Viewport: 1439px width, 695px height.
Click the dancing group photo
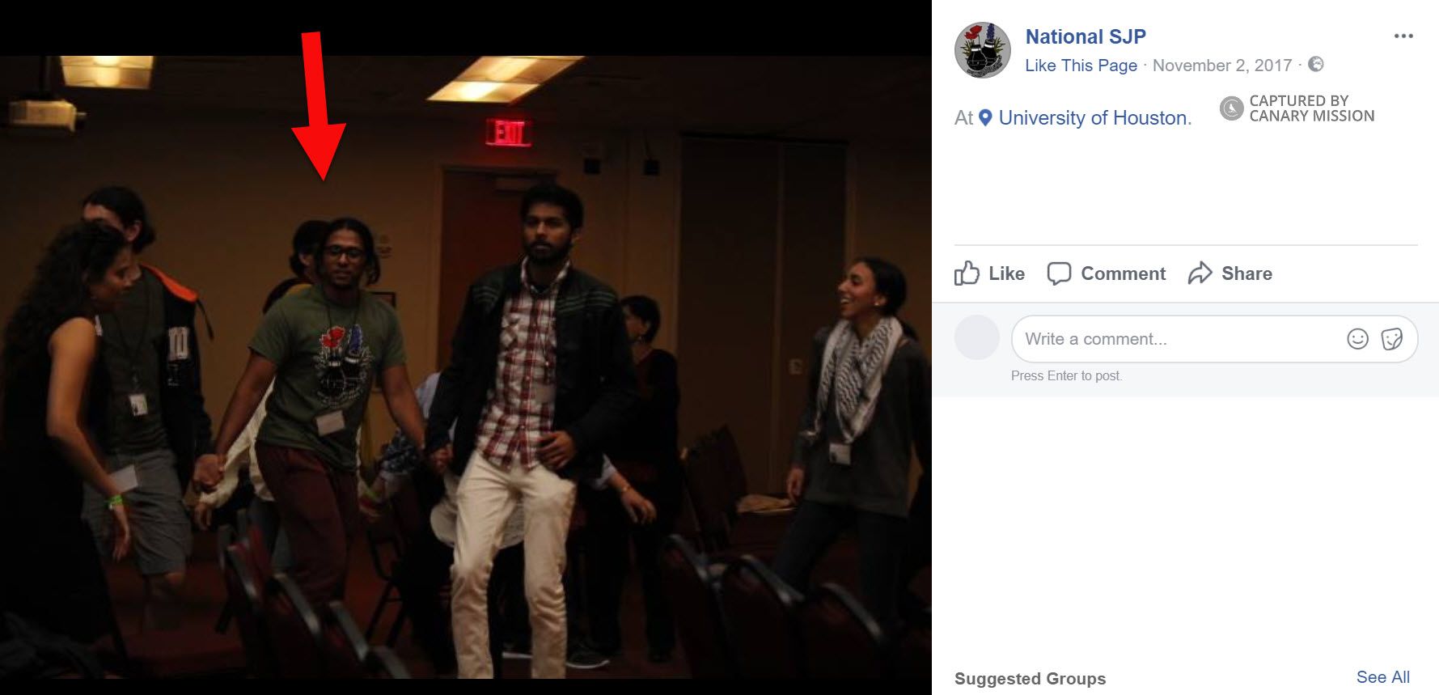point(465,364)
